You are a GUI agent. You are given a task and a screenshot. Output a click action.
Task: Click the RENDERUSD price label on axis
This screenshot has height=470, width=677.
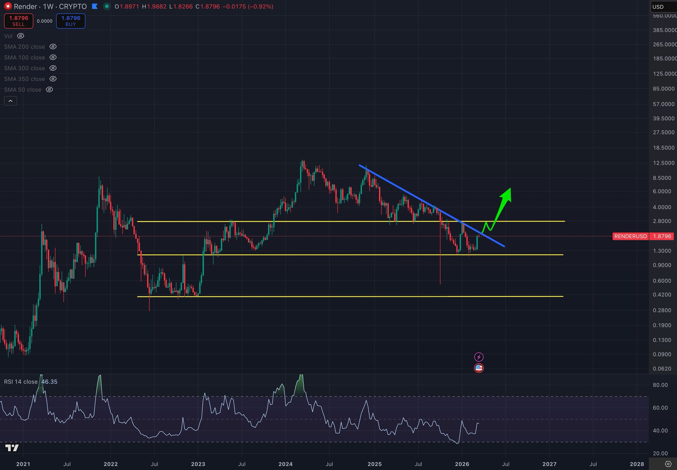pos(630,236)
